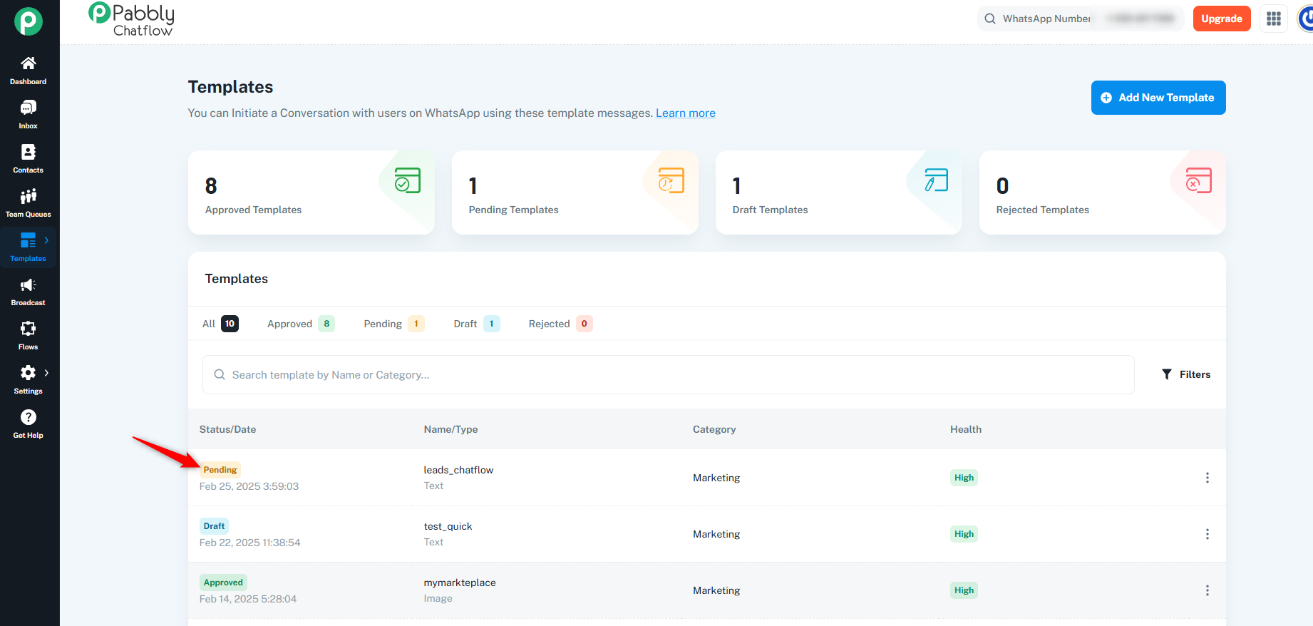Open actions menu for test_quick row
The width and height of the screenshot is (1313, 626).
tap(1208, 534)
